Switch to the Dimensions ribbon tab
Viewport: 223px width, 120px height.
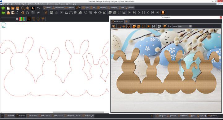70,8
